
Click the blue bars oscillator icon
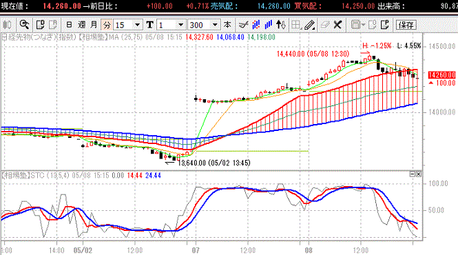tap(268, 25)
